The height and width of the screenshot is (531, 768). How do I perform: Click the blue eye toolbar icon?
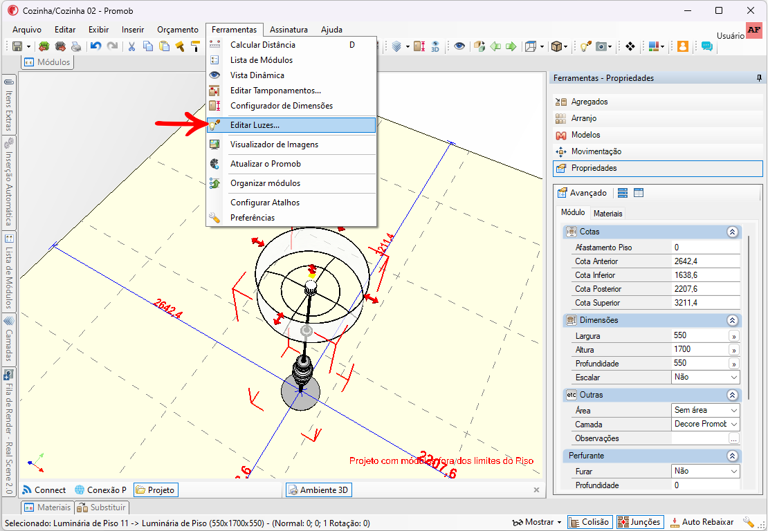coord(459,46)
